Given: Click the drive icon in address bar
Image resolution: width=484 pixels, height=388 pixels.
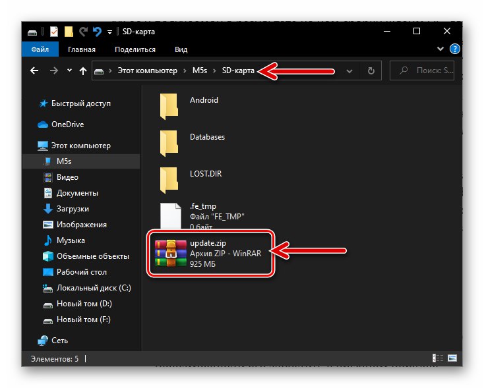Looking at the screenshot, I should (99, 71).
